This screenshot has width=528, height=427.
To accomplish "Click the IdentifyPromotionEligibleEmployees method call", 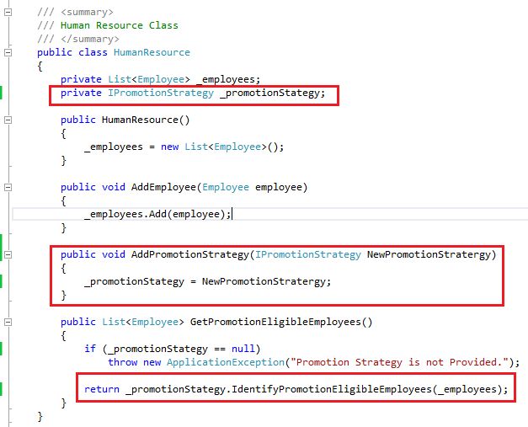I will click(x=332, y=389).
